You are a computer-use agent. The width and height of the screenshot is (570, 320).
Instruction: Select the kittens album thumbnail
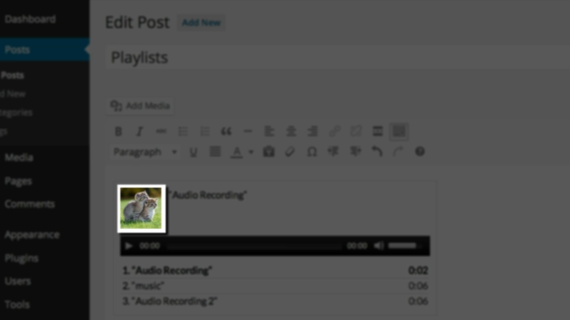tap(141, 209)
